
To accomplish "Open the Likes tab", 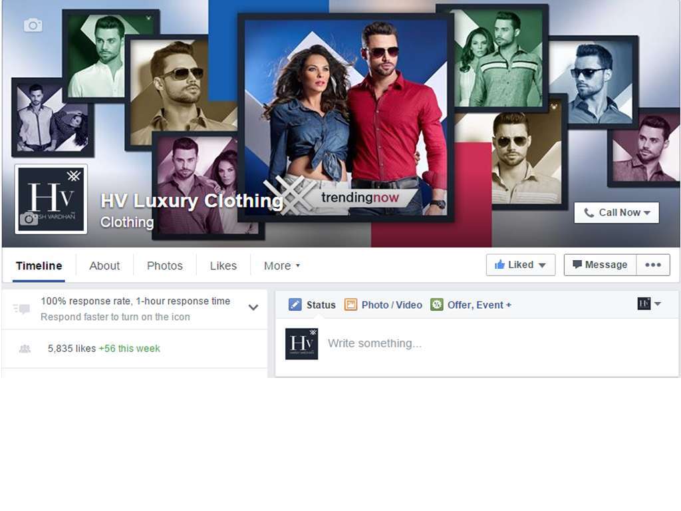I will pyautogui.click(x=223, y=265).
